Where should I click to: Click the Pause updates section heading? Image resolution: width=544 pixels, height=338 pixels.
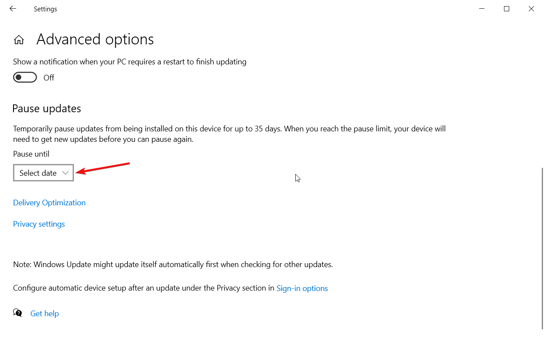(x=47, y=108)
